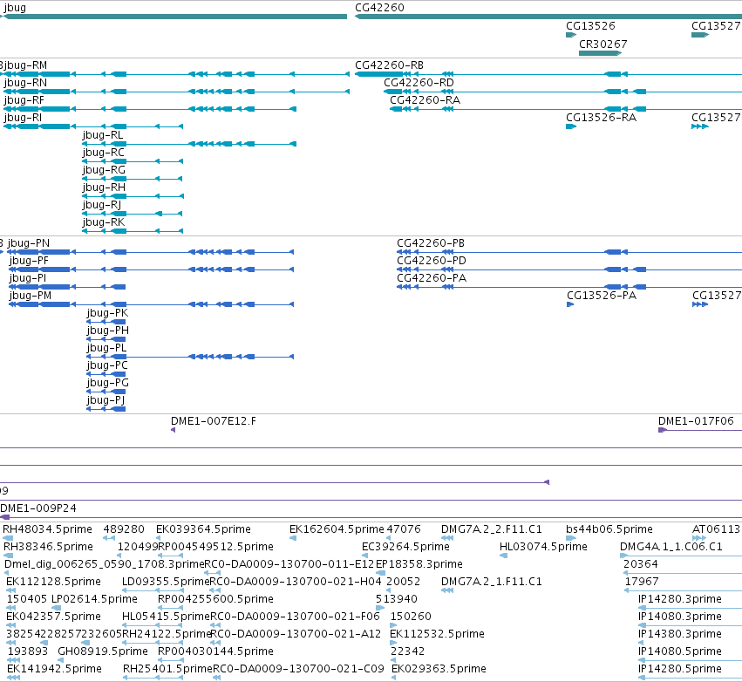Click the Dmel_dig_006265_0590_1708.3prime label
742x682 pixels.
(104, 563)
